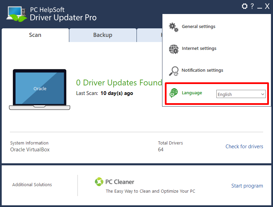Click the Notification settings magnifier icon
The image size is (273, 207).
pyautogui.click(x=174, y=71)
